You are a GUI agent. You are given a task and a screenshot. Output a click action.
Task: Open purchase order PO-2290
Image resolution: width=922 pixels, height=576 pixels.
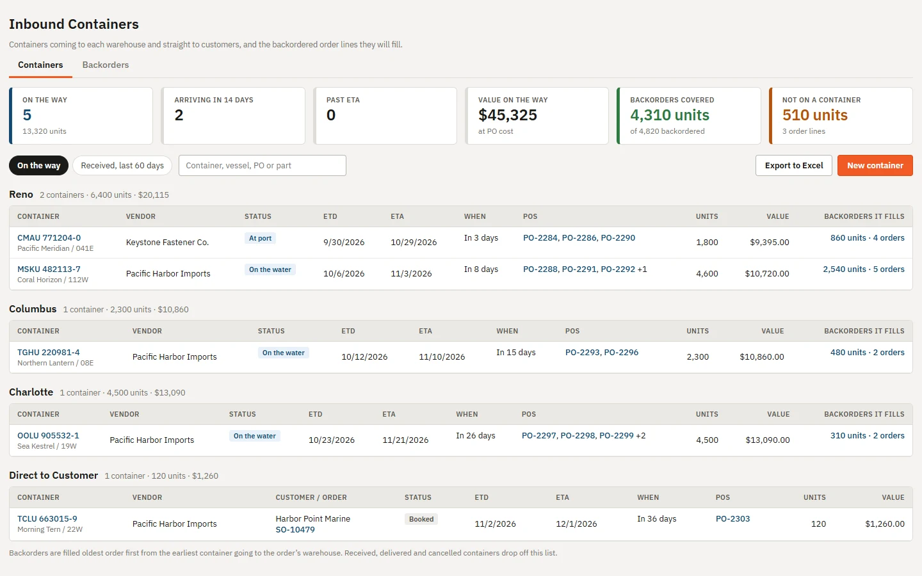(x=618, y=238)
